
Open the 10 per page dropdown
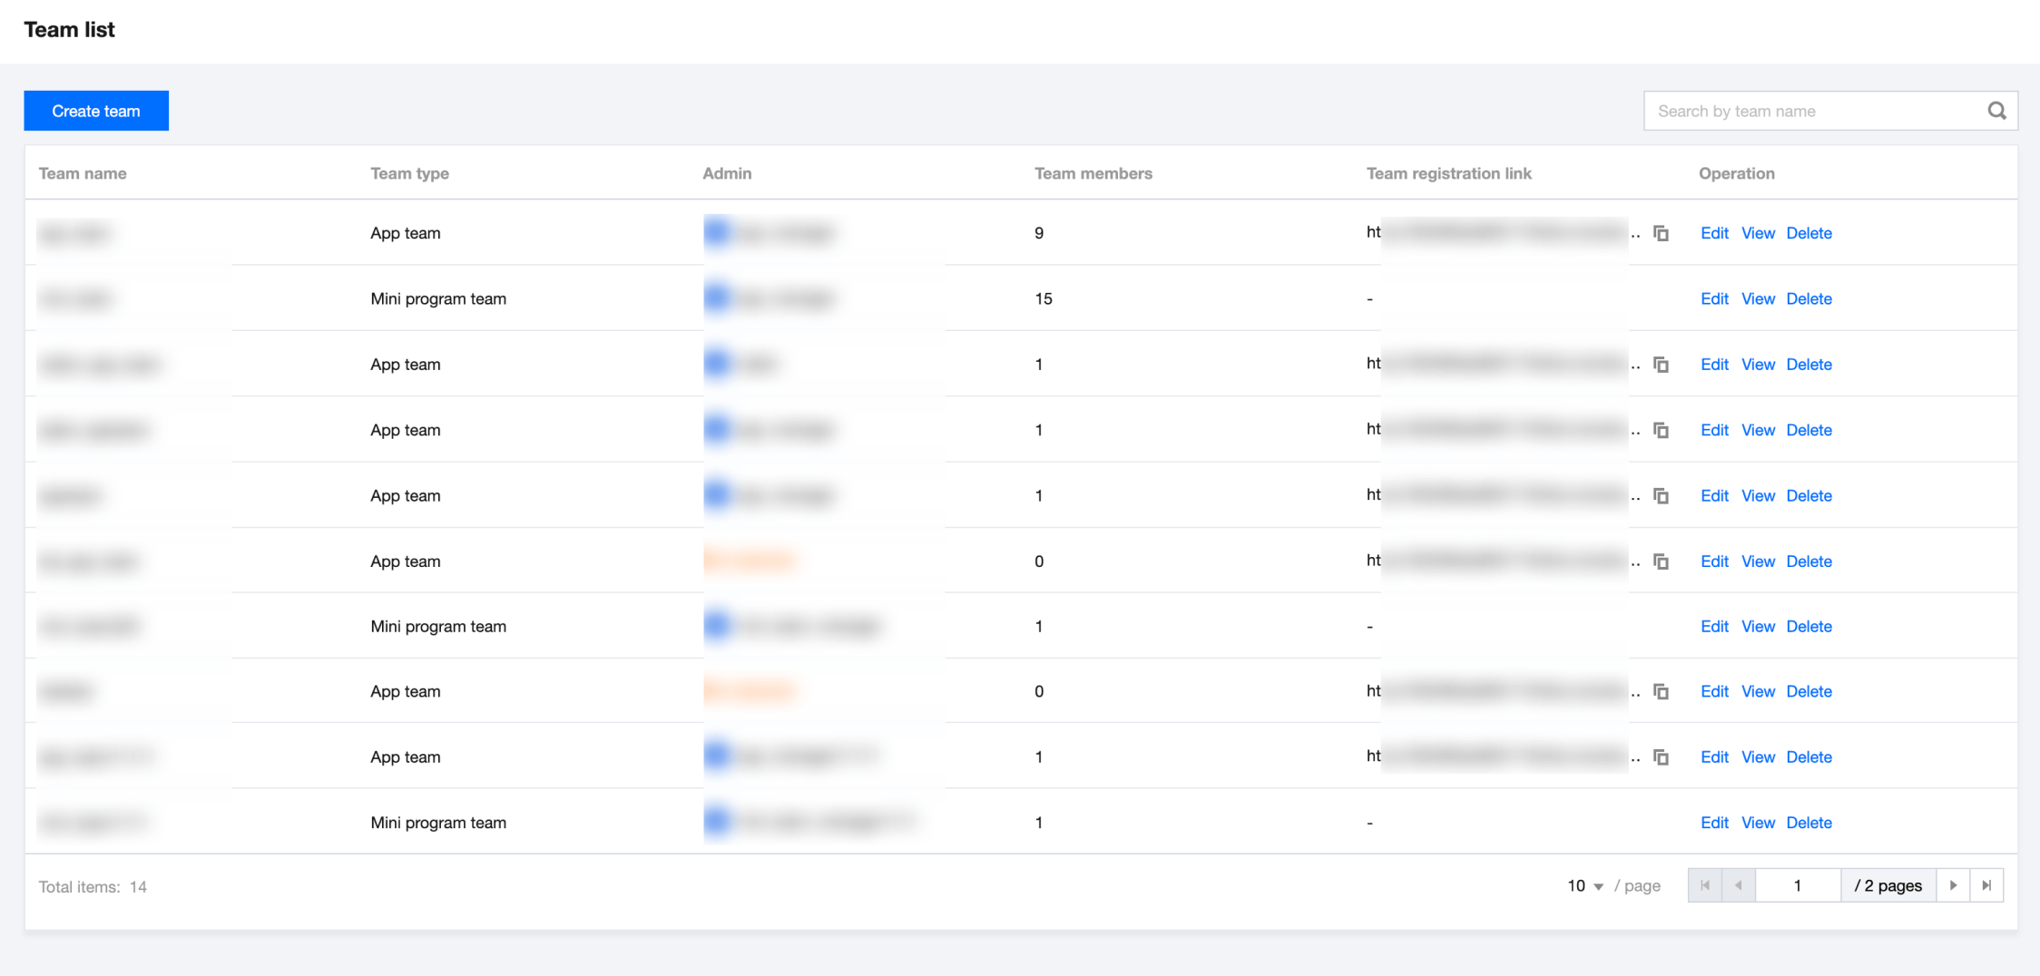pos(1584,886)
